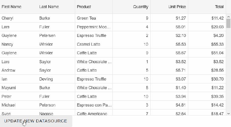This screenshot has width=231, height=127.
Task: Click the Mayumi first name cell
Action: pos(9,87)
